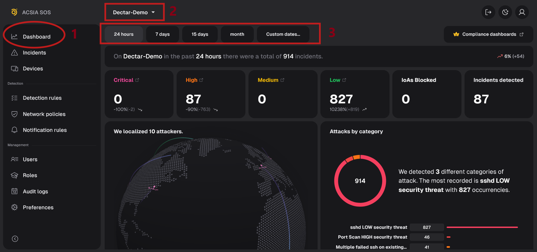Viewport: 537px width, 252px height.
Task: Open High incidents external link icon
Action: click(x=201, y=80)
